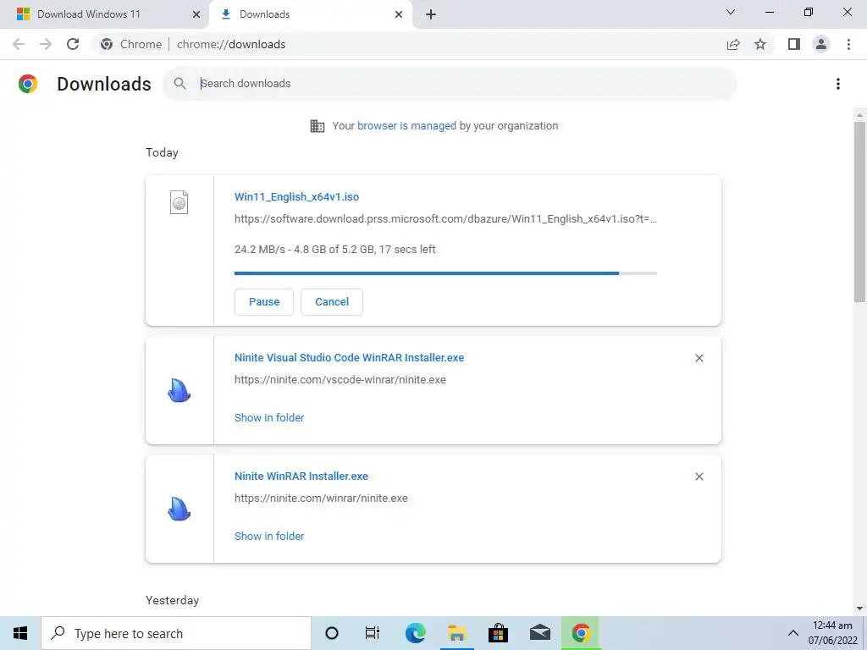Open Win11_English_x64v1.iso file link

point(296,196)
